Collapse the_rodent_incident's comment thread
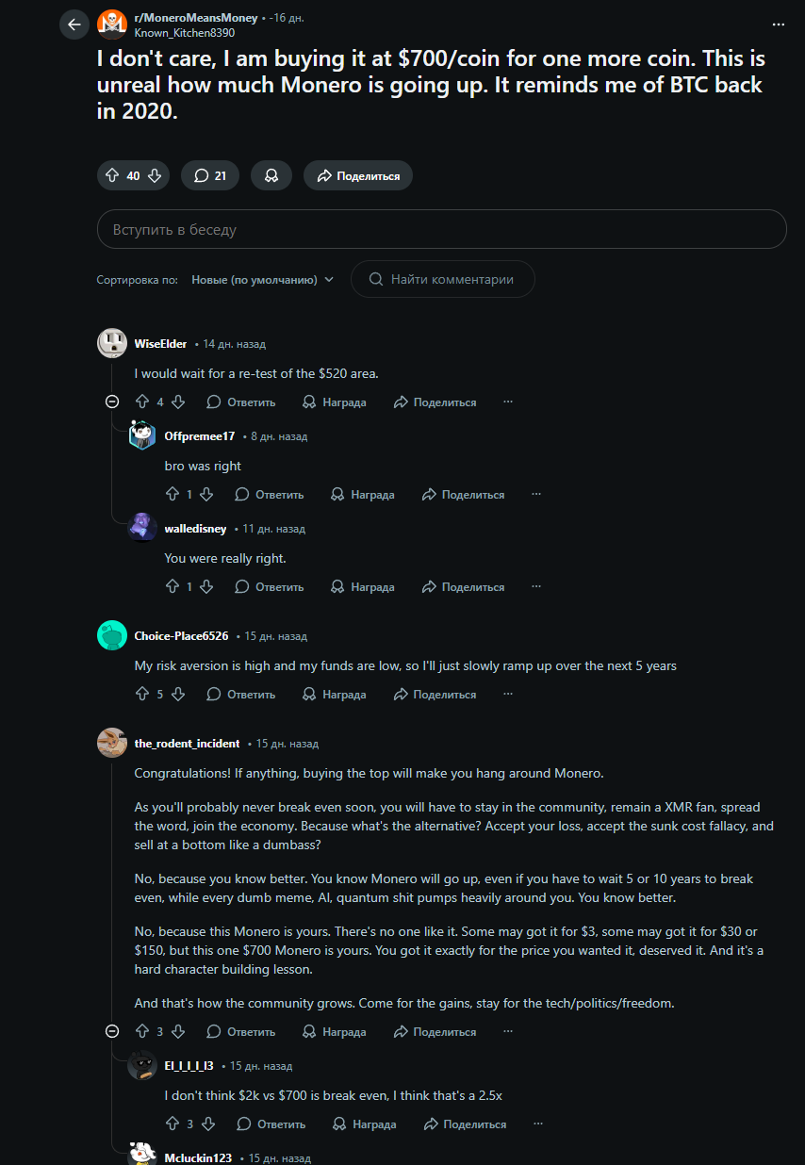This screenshot has height=1165, width=805. tap(112, 1032)
